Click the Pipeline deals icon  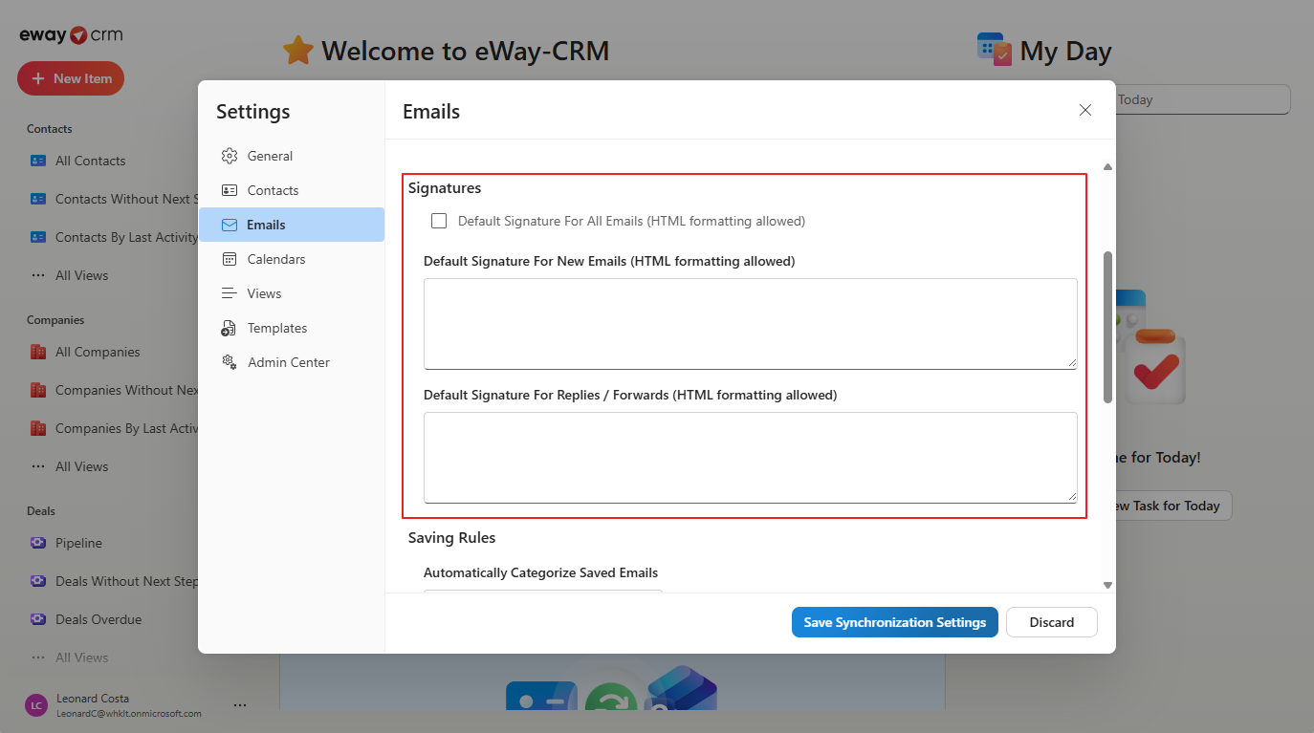[x=38, y=543]
